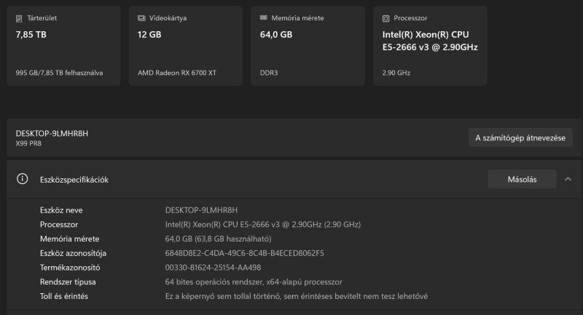Click the Eszközspecifikációk header title
This screenshot has width=583, height=315.
point(74,180)
